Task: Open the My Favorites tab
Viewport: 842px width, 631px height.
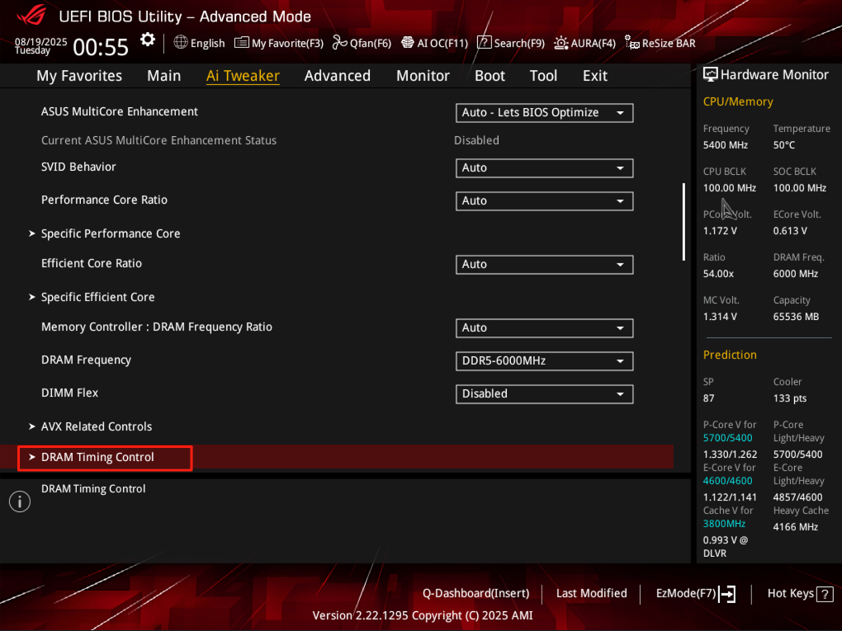Action: pyautogui.click(x=79, y=76)
